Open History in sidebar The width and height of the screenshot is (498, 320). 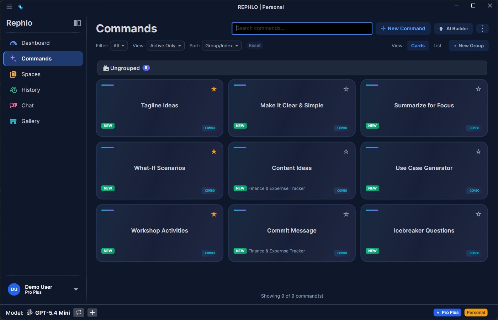click(x=43, y=90)
